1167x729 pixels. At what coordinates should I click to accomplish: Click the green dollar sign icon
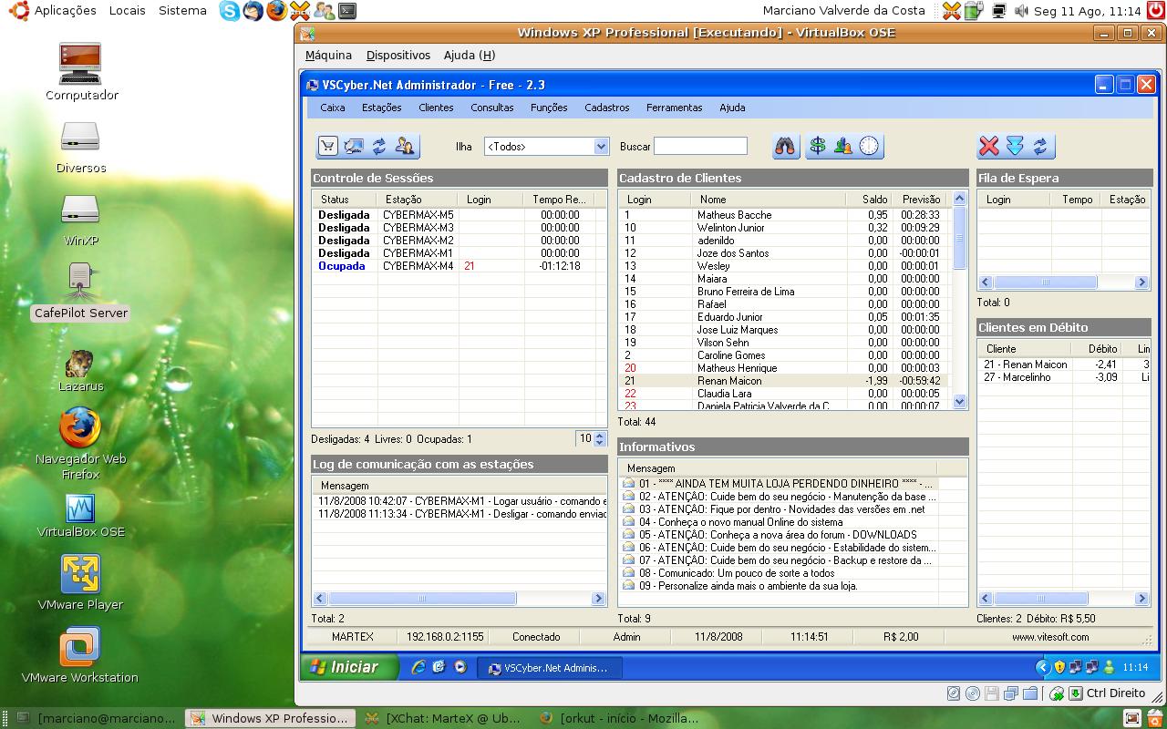click(x=818, y=146)
